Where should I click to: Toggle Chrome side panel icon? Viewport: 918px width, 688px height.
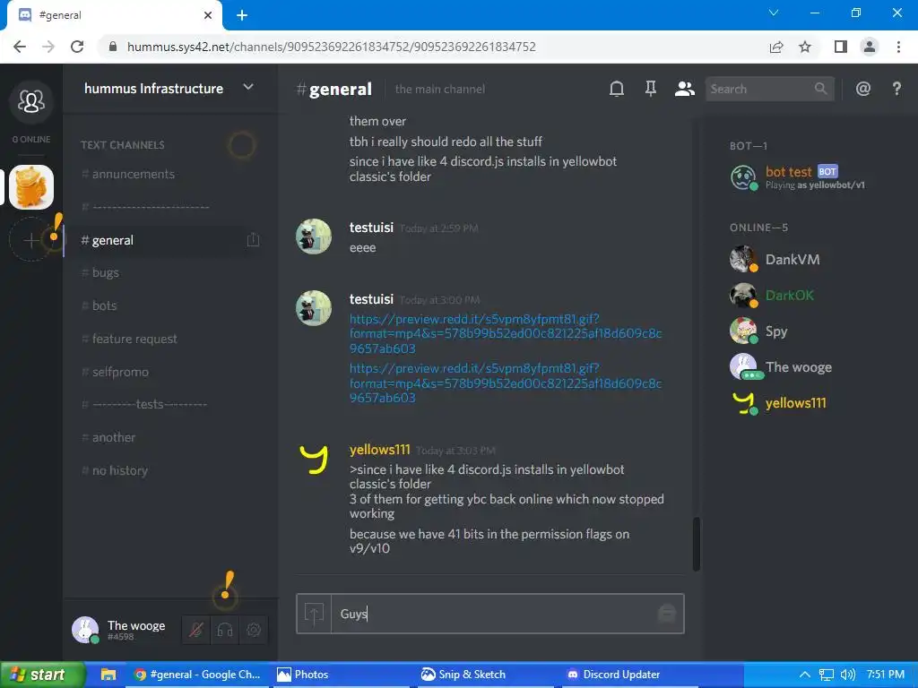841,47
